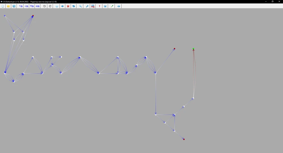Click the single down-arrow txt icon
Screen dimensions: 283x153
click(x=26, y=6)
